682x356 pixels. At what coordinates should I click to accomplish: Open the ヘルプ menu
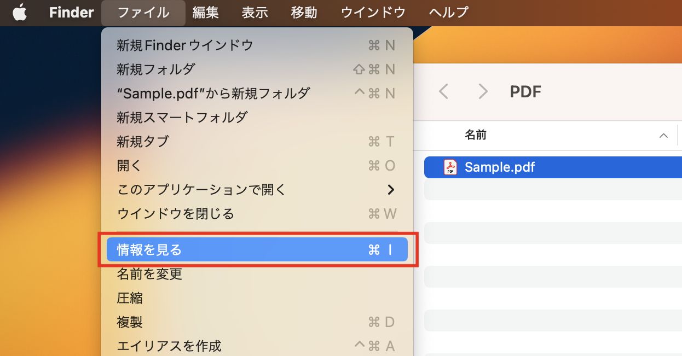pyautogui.click(x=448, y=13)
